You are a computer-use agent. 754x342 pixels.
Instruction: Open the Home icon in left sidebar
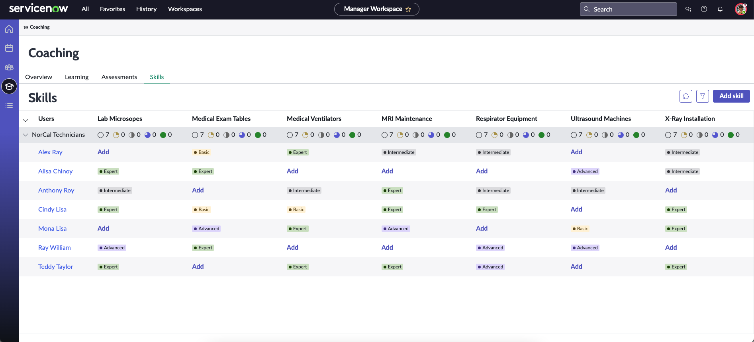pyautogui.click(x=9, y=29)
